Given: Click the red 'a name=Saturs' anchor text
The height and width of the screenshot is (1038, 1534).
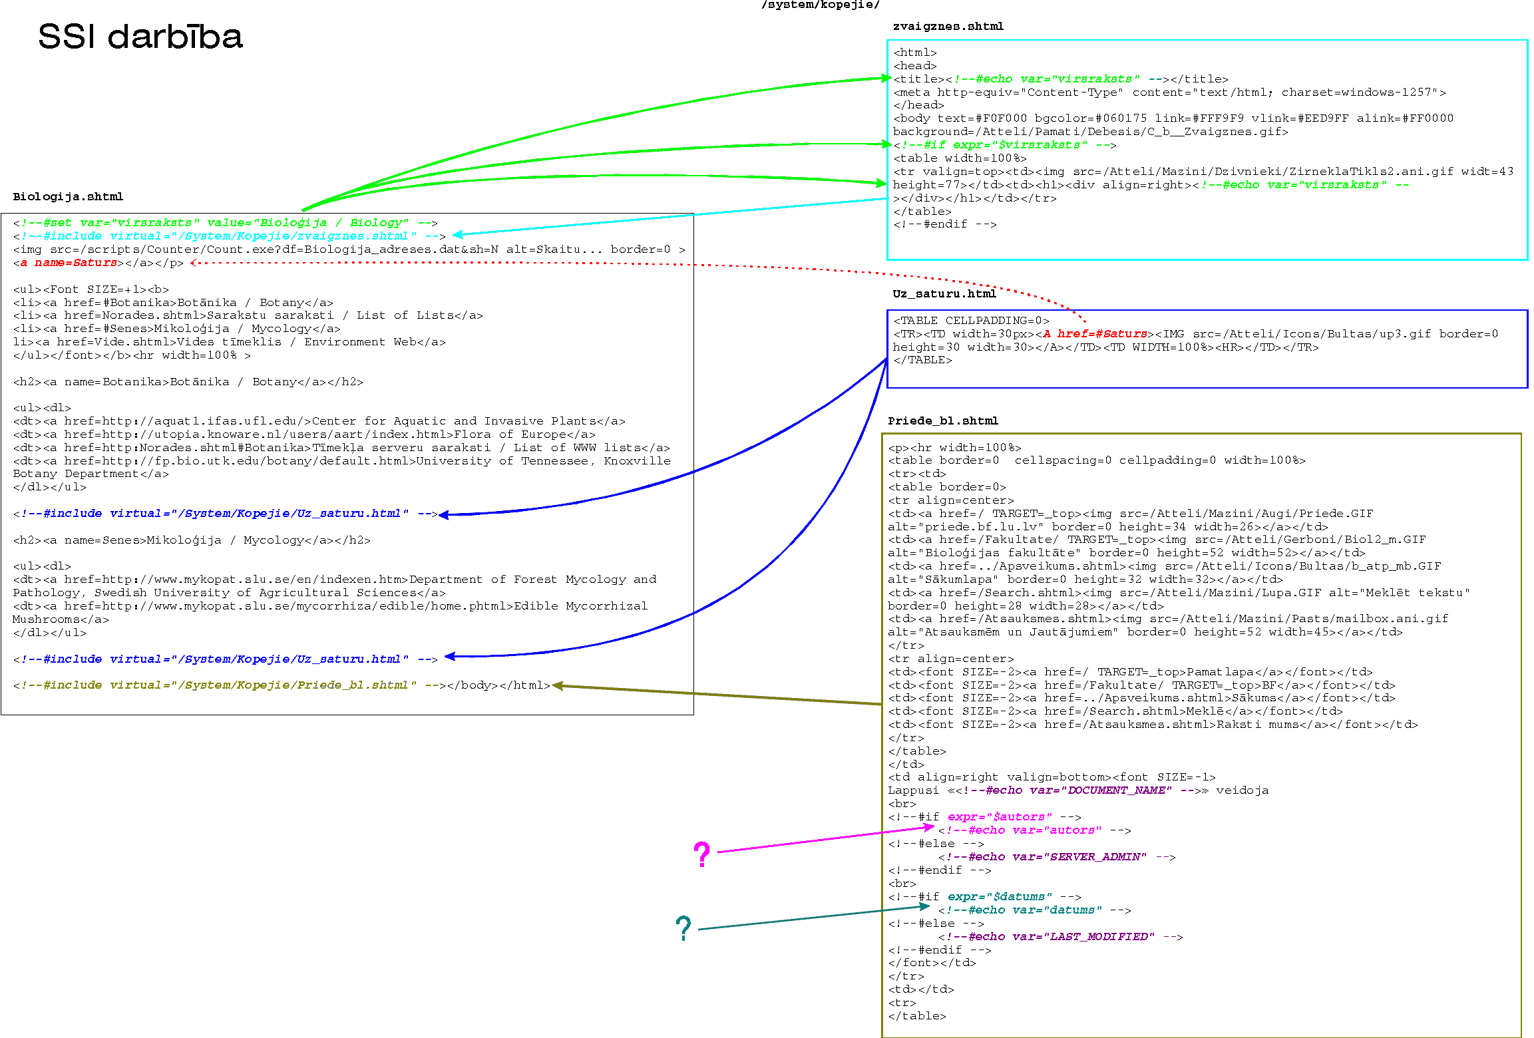Looking at the screenshot, I should 69,262.
